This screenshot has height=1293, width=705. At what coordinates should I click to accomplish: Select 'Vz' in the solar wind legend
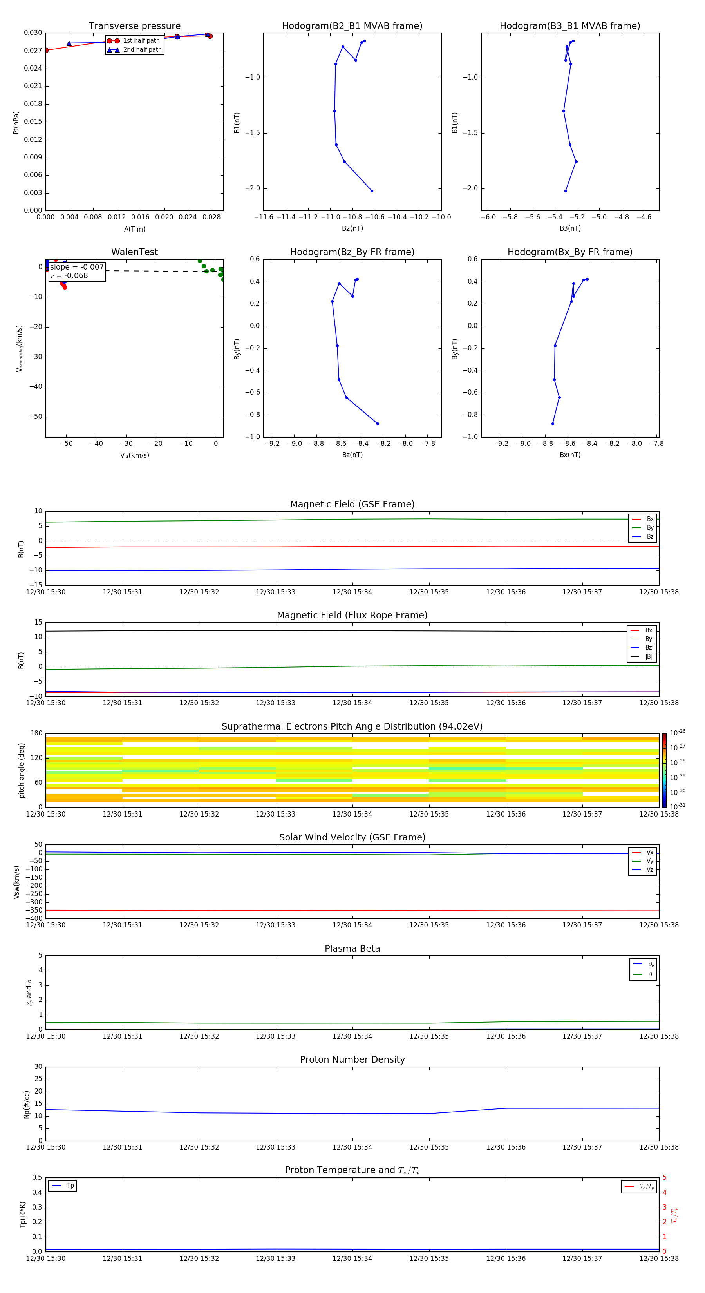[x=643, y=870]
